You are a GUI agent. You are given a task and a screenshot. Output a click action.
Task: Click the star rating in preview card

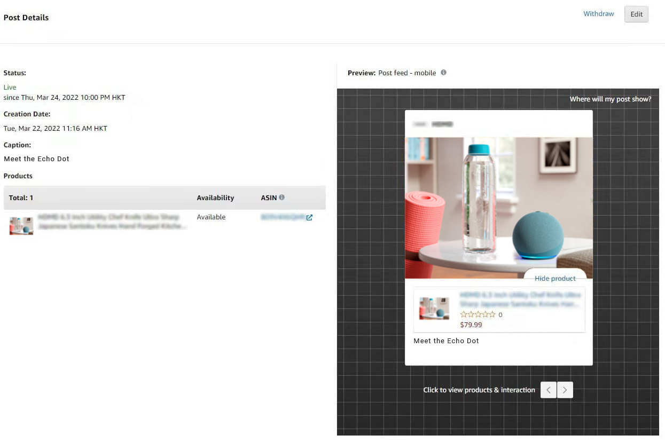(x=478, y=315)
